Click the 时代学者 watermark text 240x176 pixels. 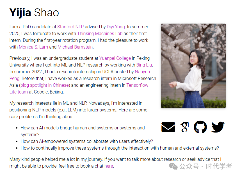[x=219, y=166]
